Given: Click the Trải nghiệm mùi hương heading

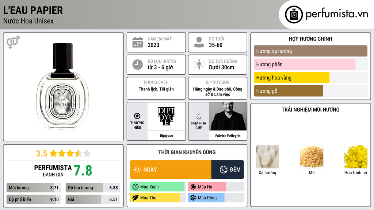Looking at the screenshot, I should click(310, 110).
